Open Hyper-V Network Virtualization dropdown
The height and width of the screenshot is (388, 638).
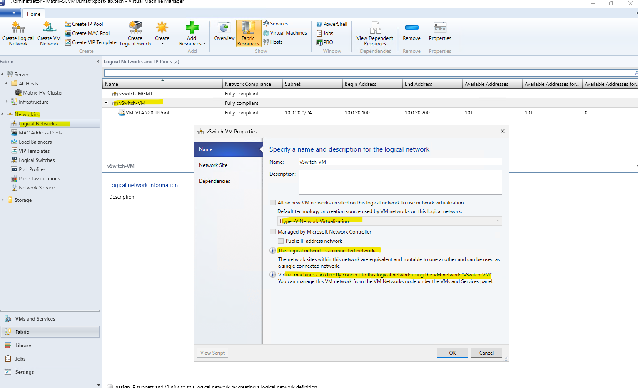click(x=390, y=221)
